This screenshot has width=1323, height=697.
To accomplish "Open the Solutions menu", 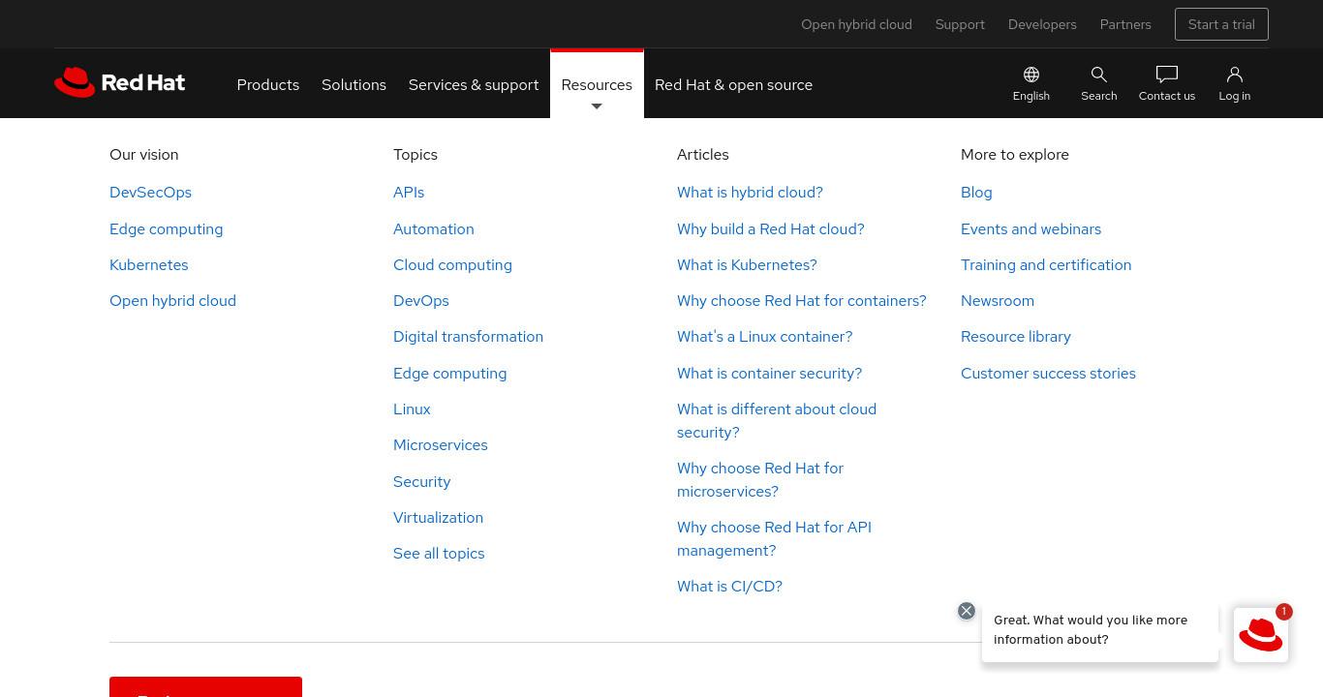I will pyautogui.click(x=354, y=84).
